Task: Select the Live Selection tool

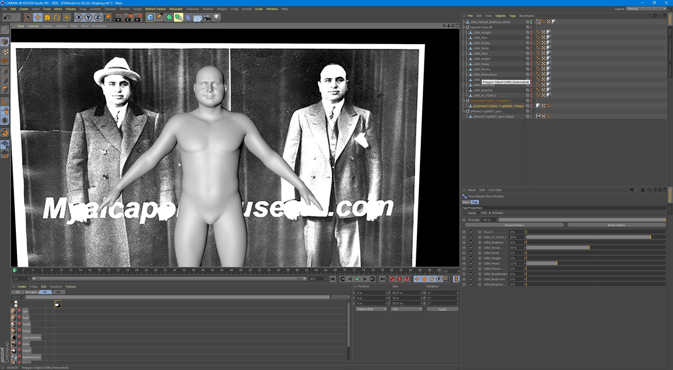Action: tap(28, 17)
